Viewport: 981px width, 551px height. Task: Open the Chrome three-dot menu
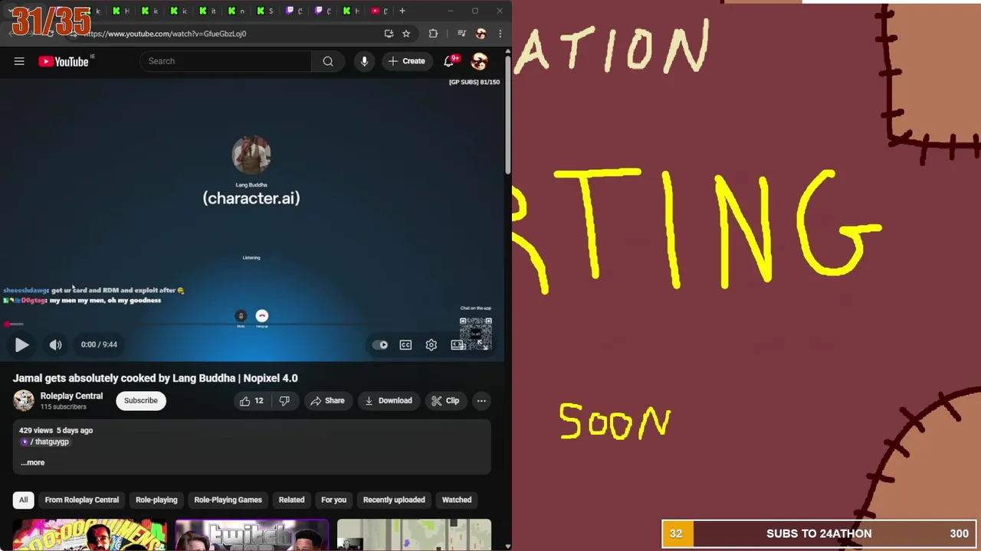click(500, 34)
